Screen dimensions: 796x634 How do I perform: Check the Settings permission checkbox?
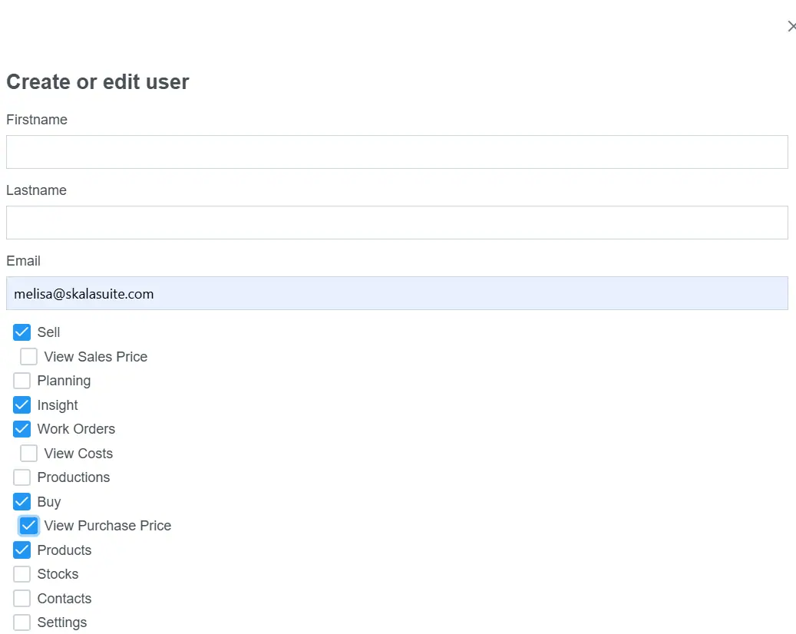point(21,622)
